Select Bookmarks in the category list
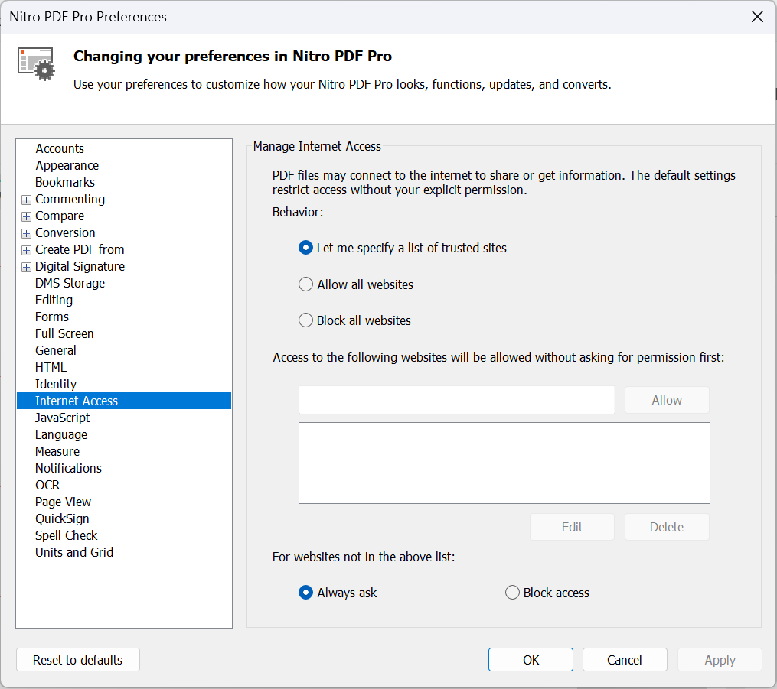This screenshot has width=777, height=689. pyautogui.click(x=65, y=182)
